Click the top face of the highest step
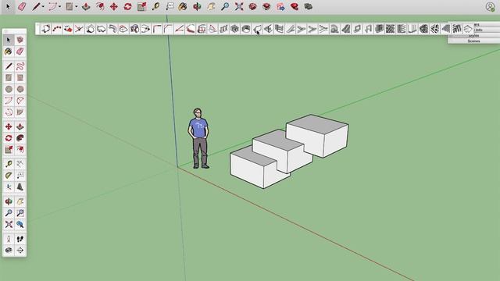The image size is (500, 281). pos(317,123)
